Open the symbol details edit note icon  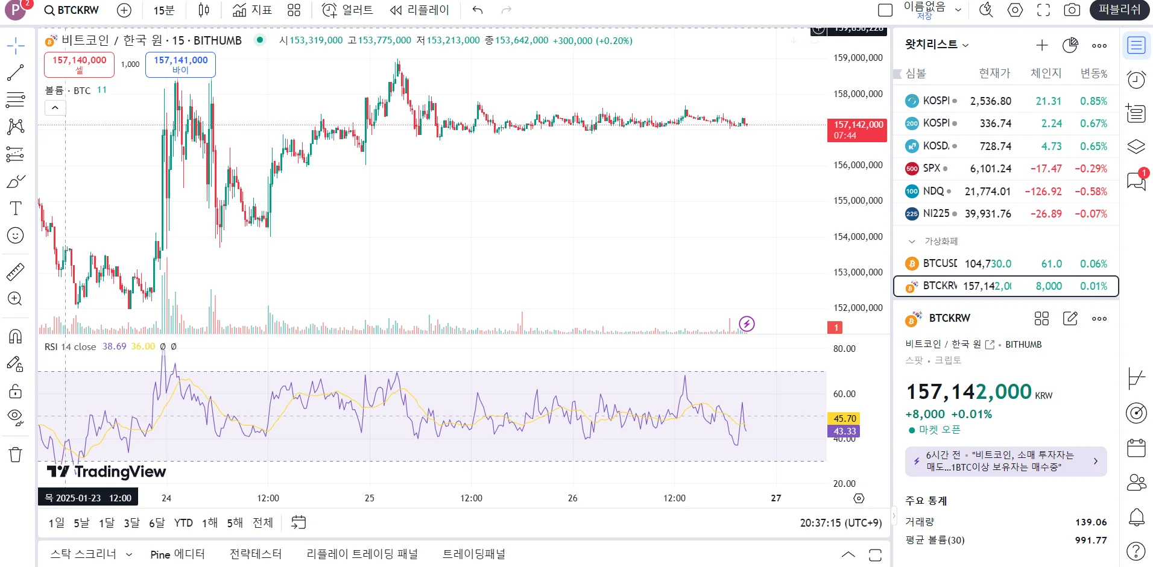pos(1070,318)
